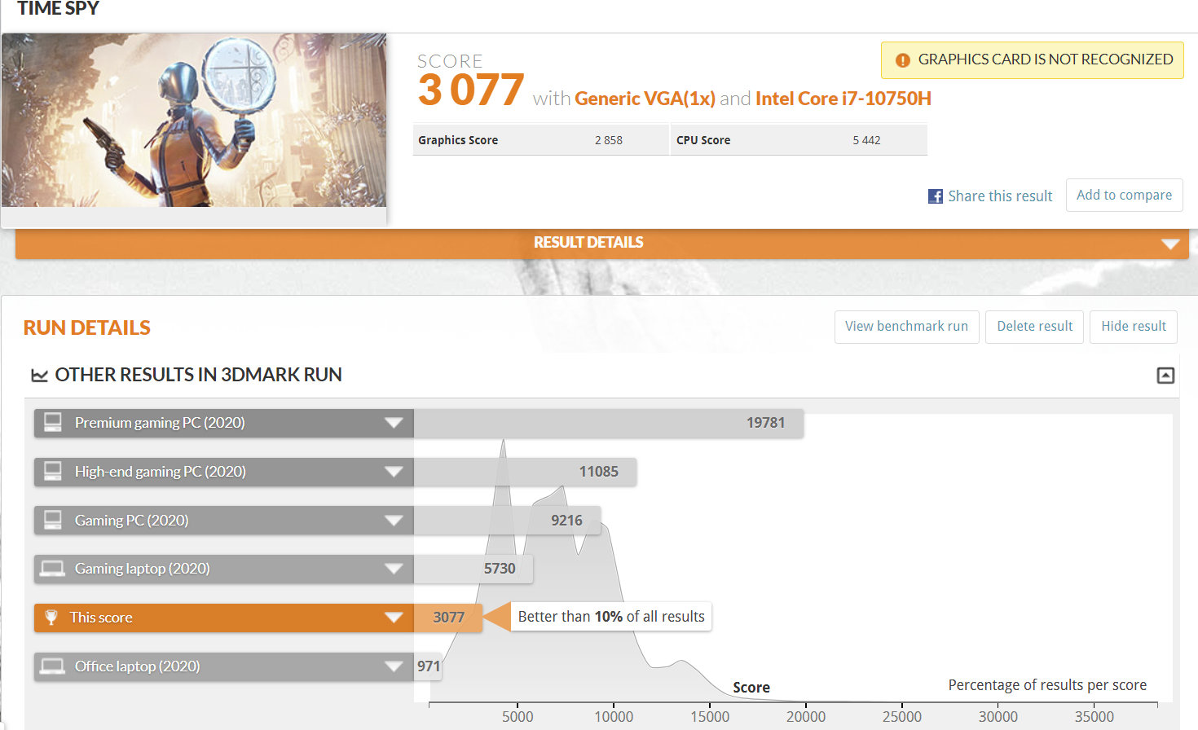Open the Result Details orange bar
The height and width of the screenshot is (730, 1198).
(x=601, y=244)
